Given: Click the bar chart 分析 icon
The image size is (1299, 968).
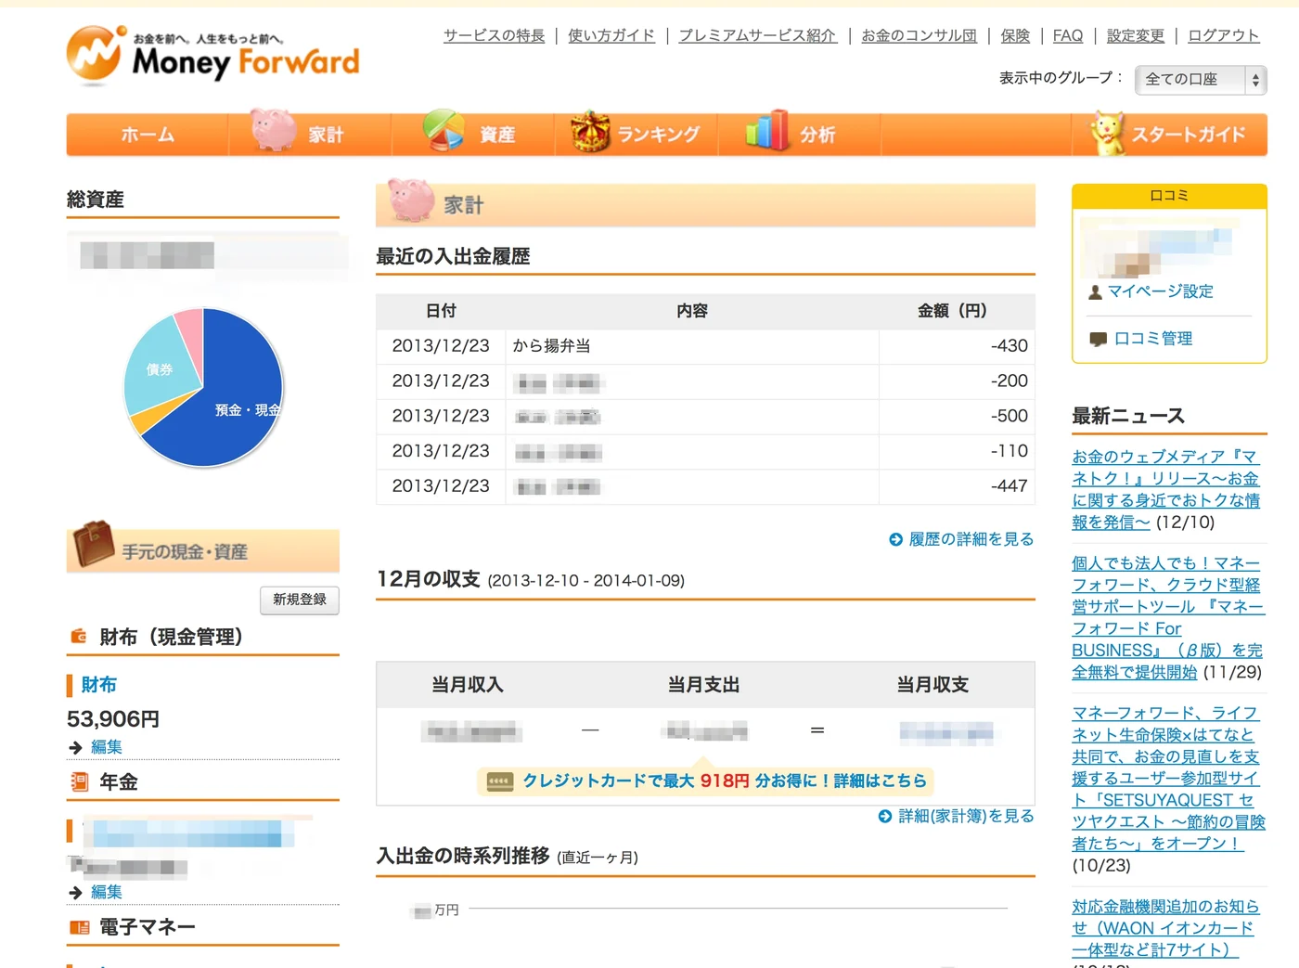Looking at the screenshot, I should tap(766, 130).
